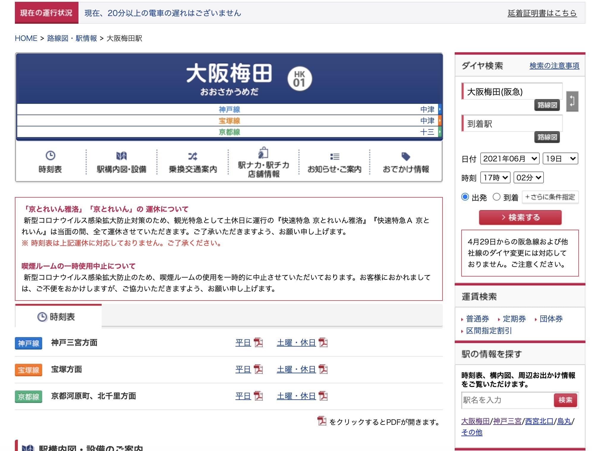Open 団体券 fare search link
This screenshot has width=592, height=451.
pos(551,319)
